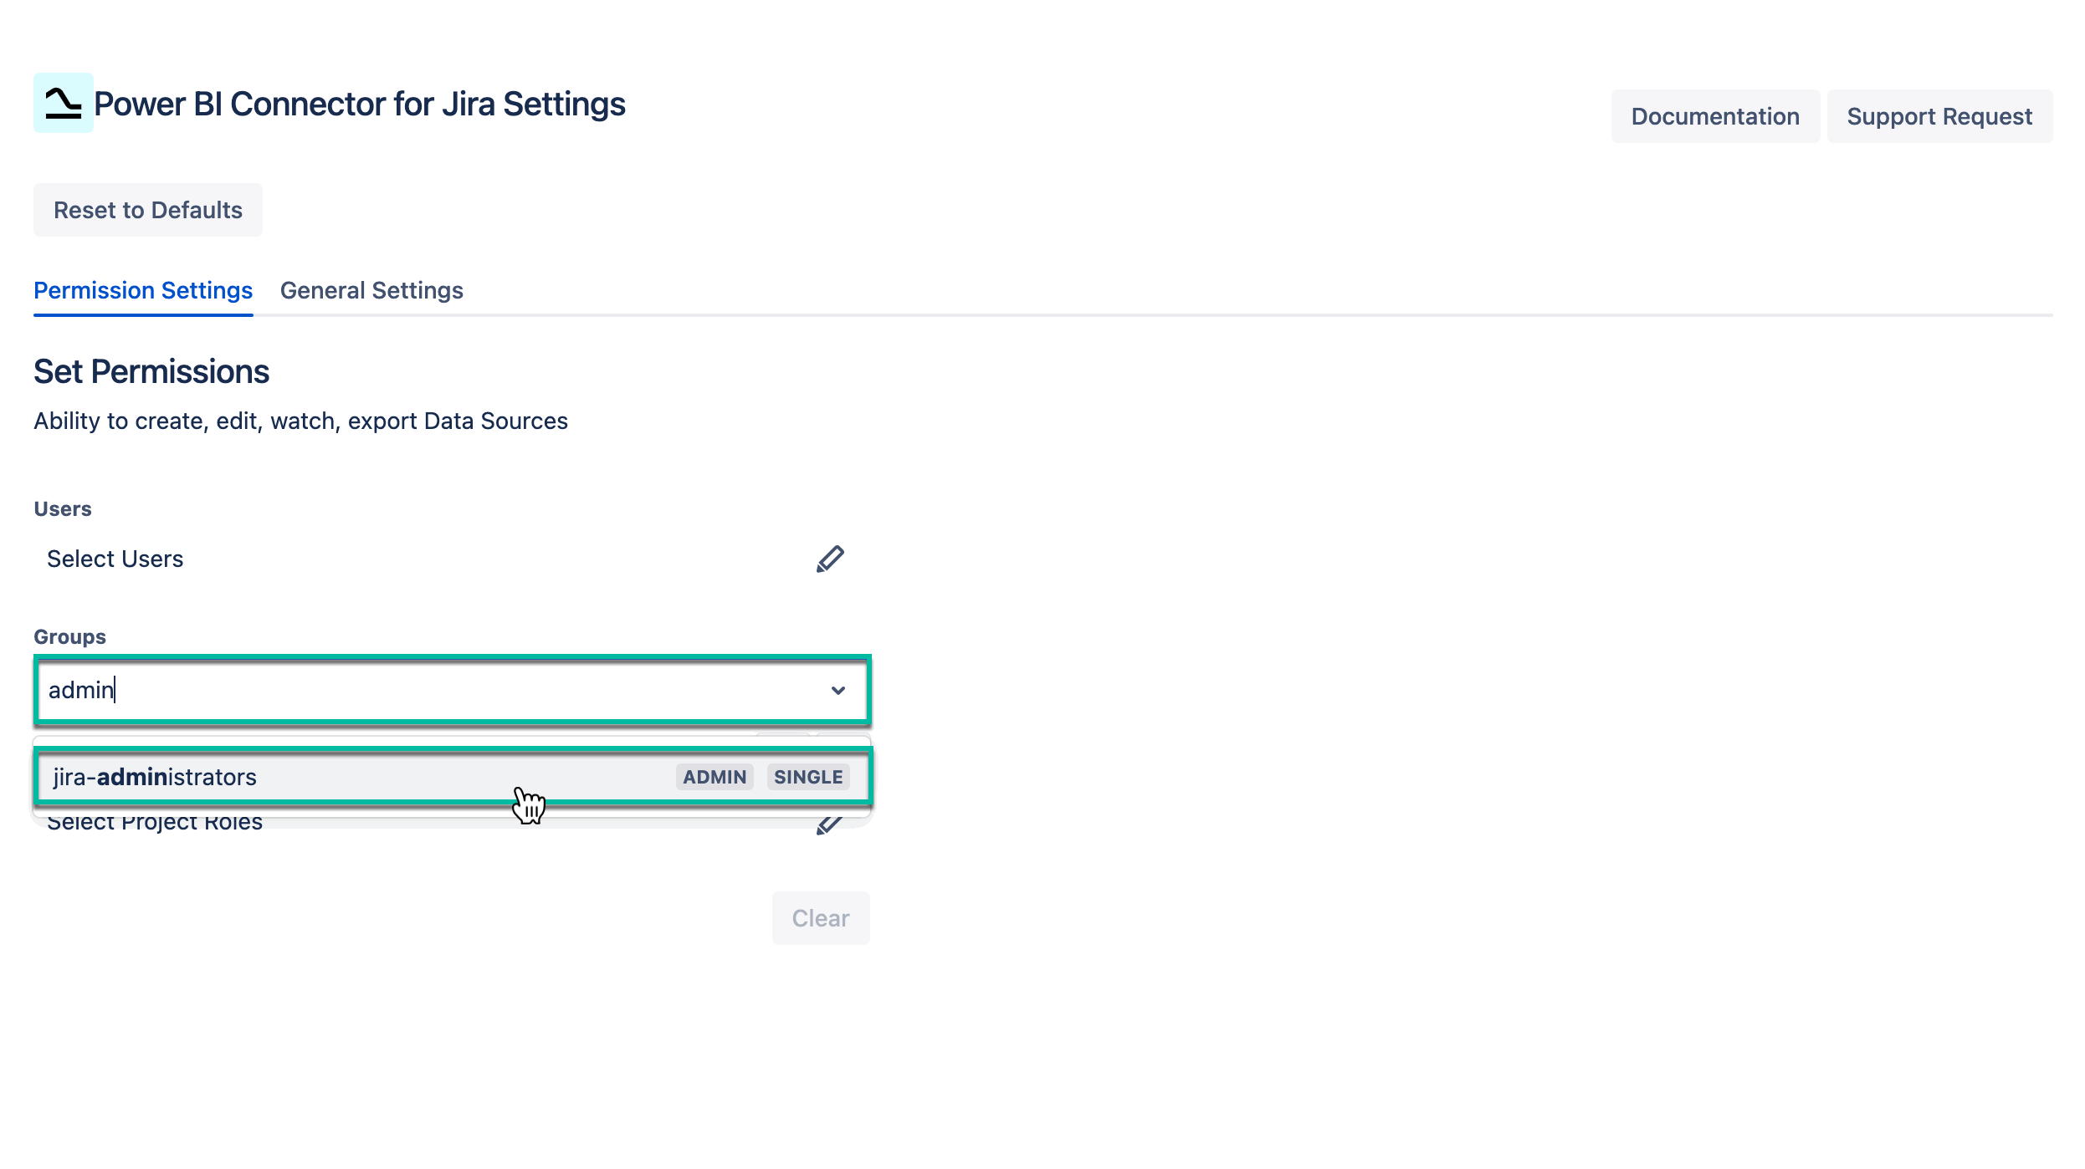The image size is (2085, 1169).
Task: Click the pencil icon beside Select Users
Action: [830, 559]
